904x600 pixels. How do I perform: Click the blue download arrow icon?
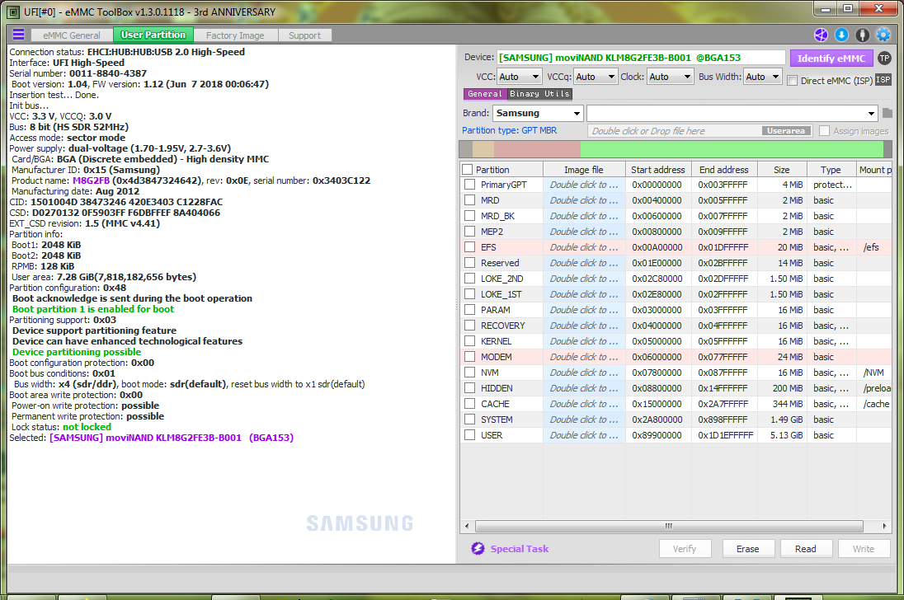842,35
